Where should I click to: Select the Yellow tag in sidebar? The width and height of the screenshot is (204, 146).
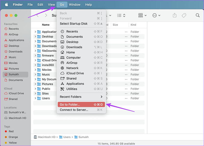click(11, 143)
